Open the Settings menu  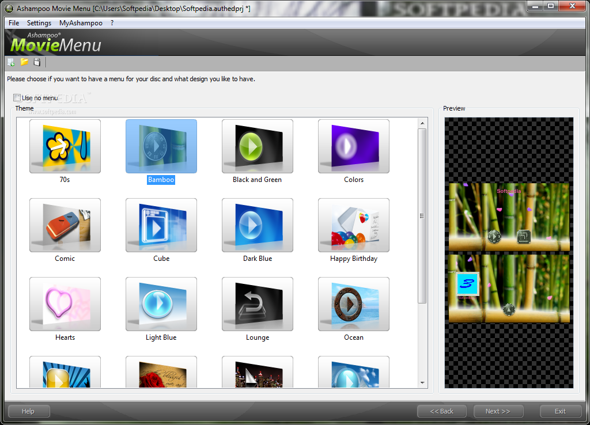coord(39,23)
